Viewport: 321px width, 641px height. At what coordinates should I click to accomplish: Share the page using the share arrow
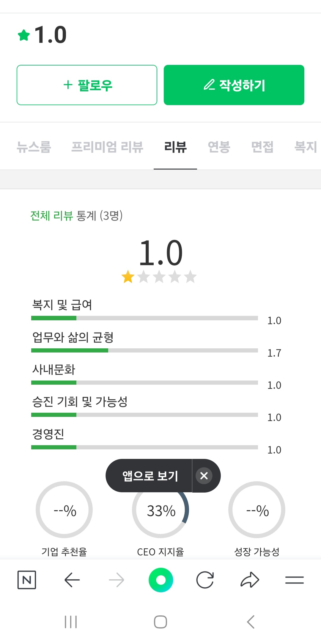click(250, 580)
